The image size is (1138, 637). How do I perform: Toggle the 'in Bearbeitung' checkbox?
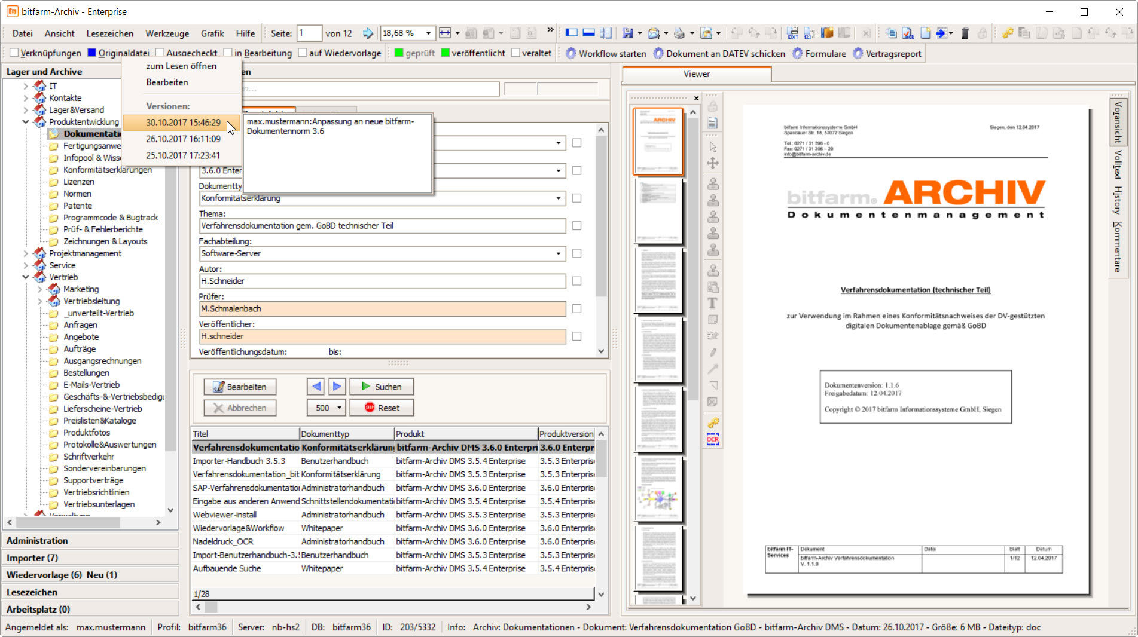(228, 53)
